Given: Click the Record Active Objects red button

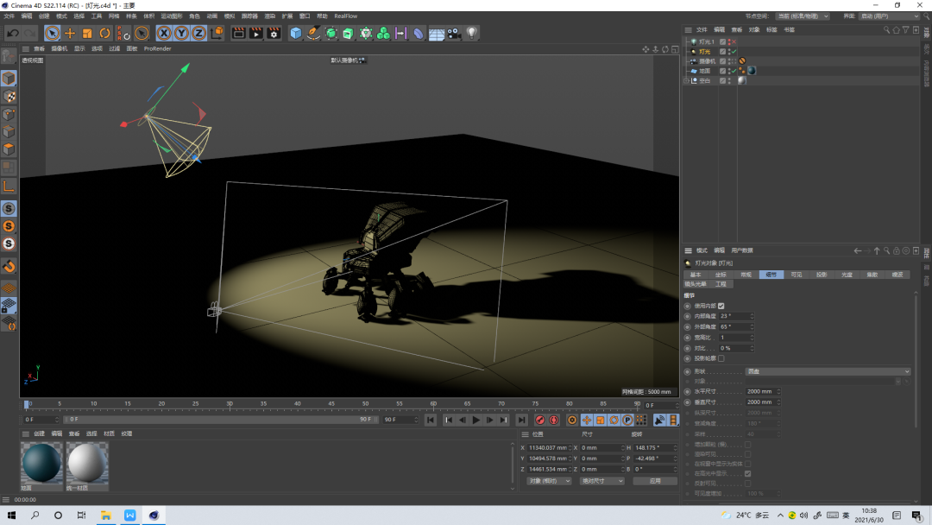Looking at the screenshot, I should (x=539, y=420).
